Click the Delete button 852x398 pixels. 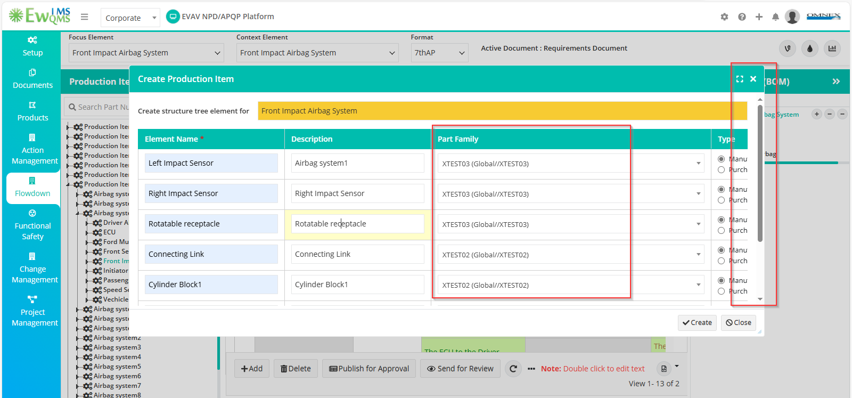[296, 369]
